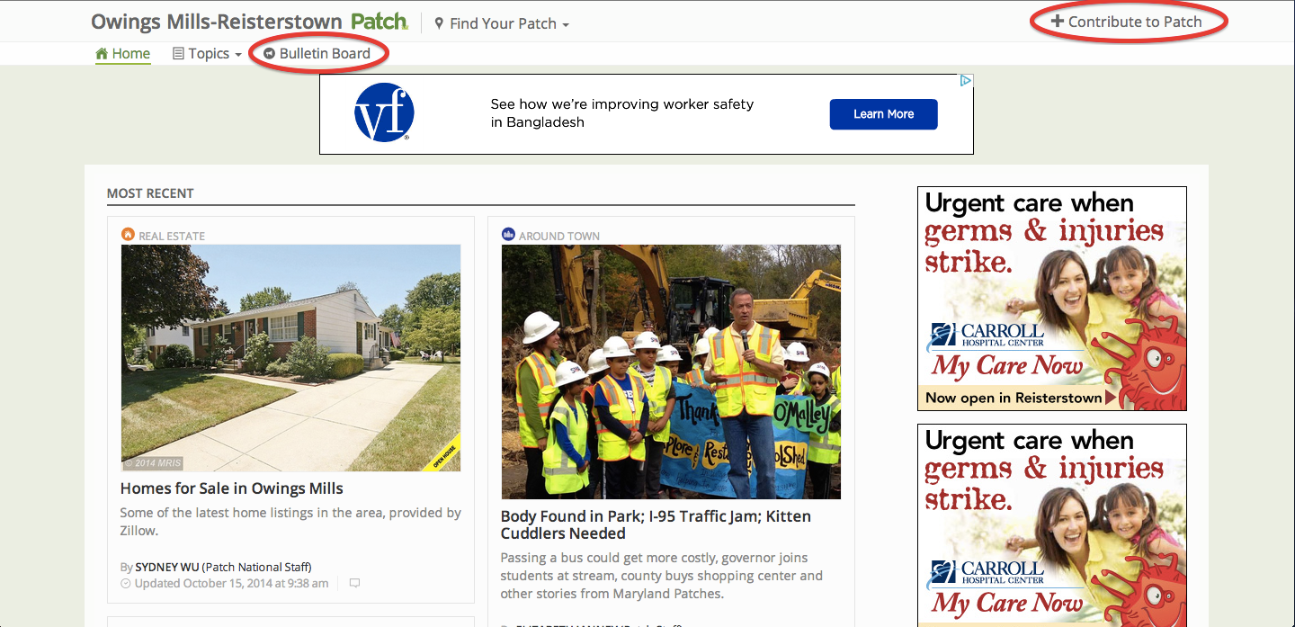Click the clock icon beside Updated October 15
Image resolution: width=1295 pixels, height=627 pixels.
(x=126, y=583)
